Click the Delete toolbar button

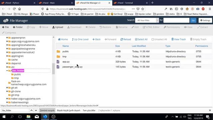pyautogui.click(x=91, y=27)
